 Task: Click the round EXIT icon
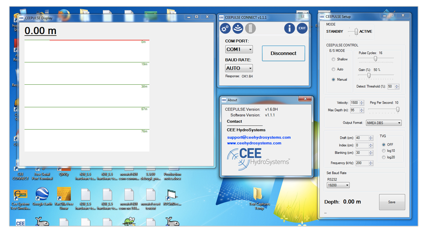[x=302, y=28]
